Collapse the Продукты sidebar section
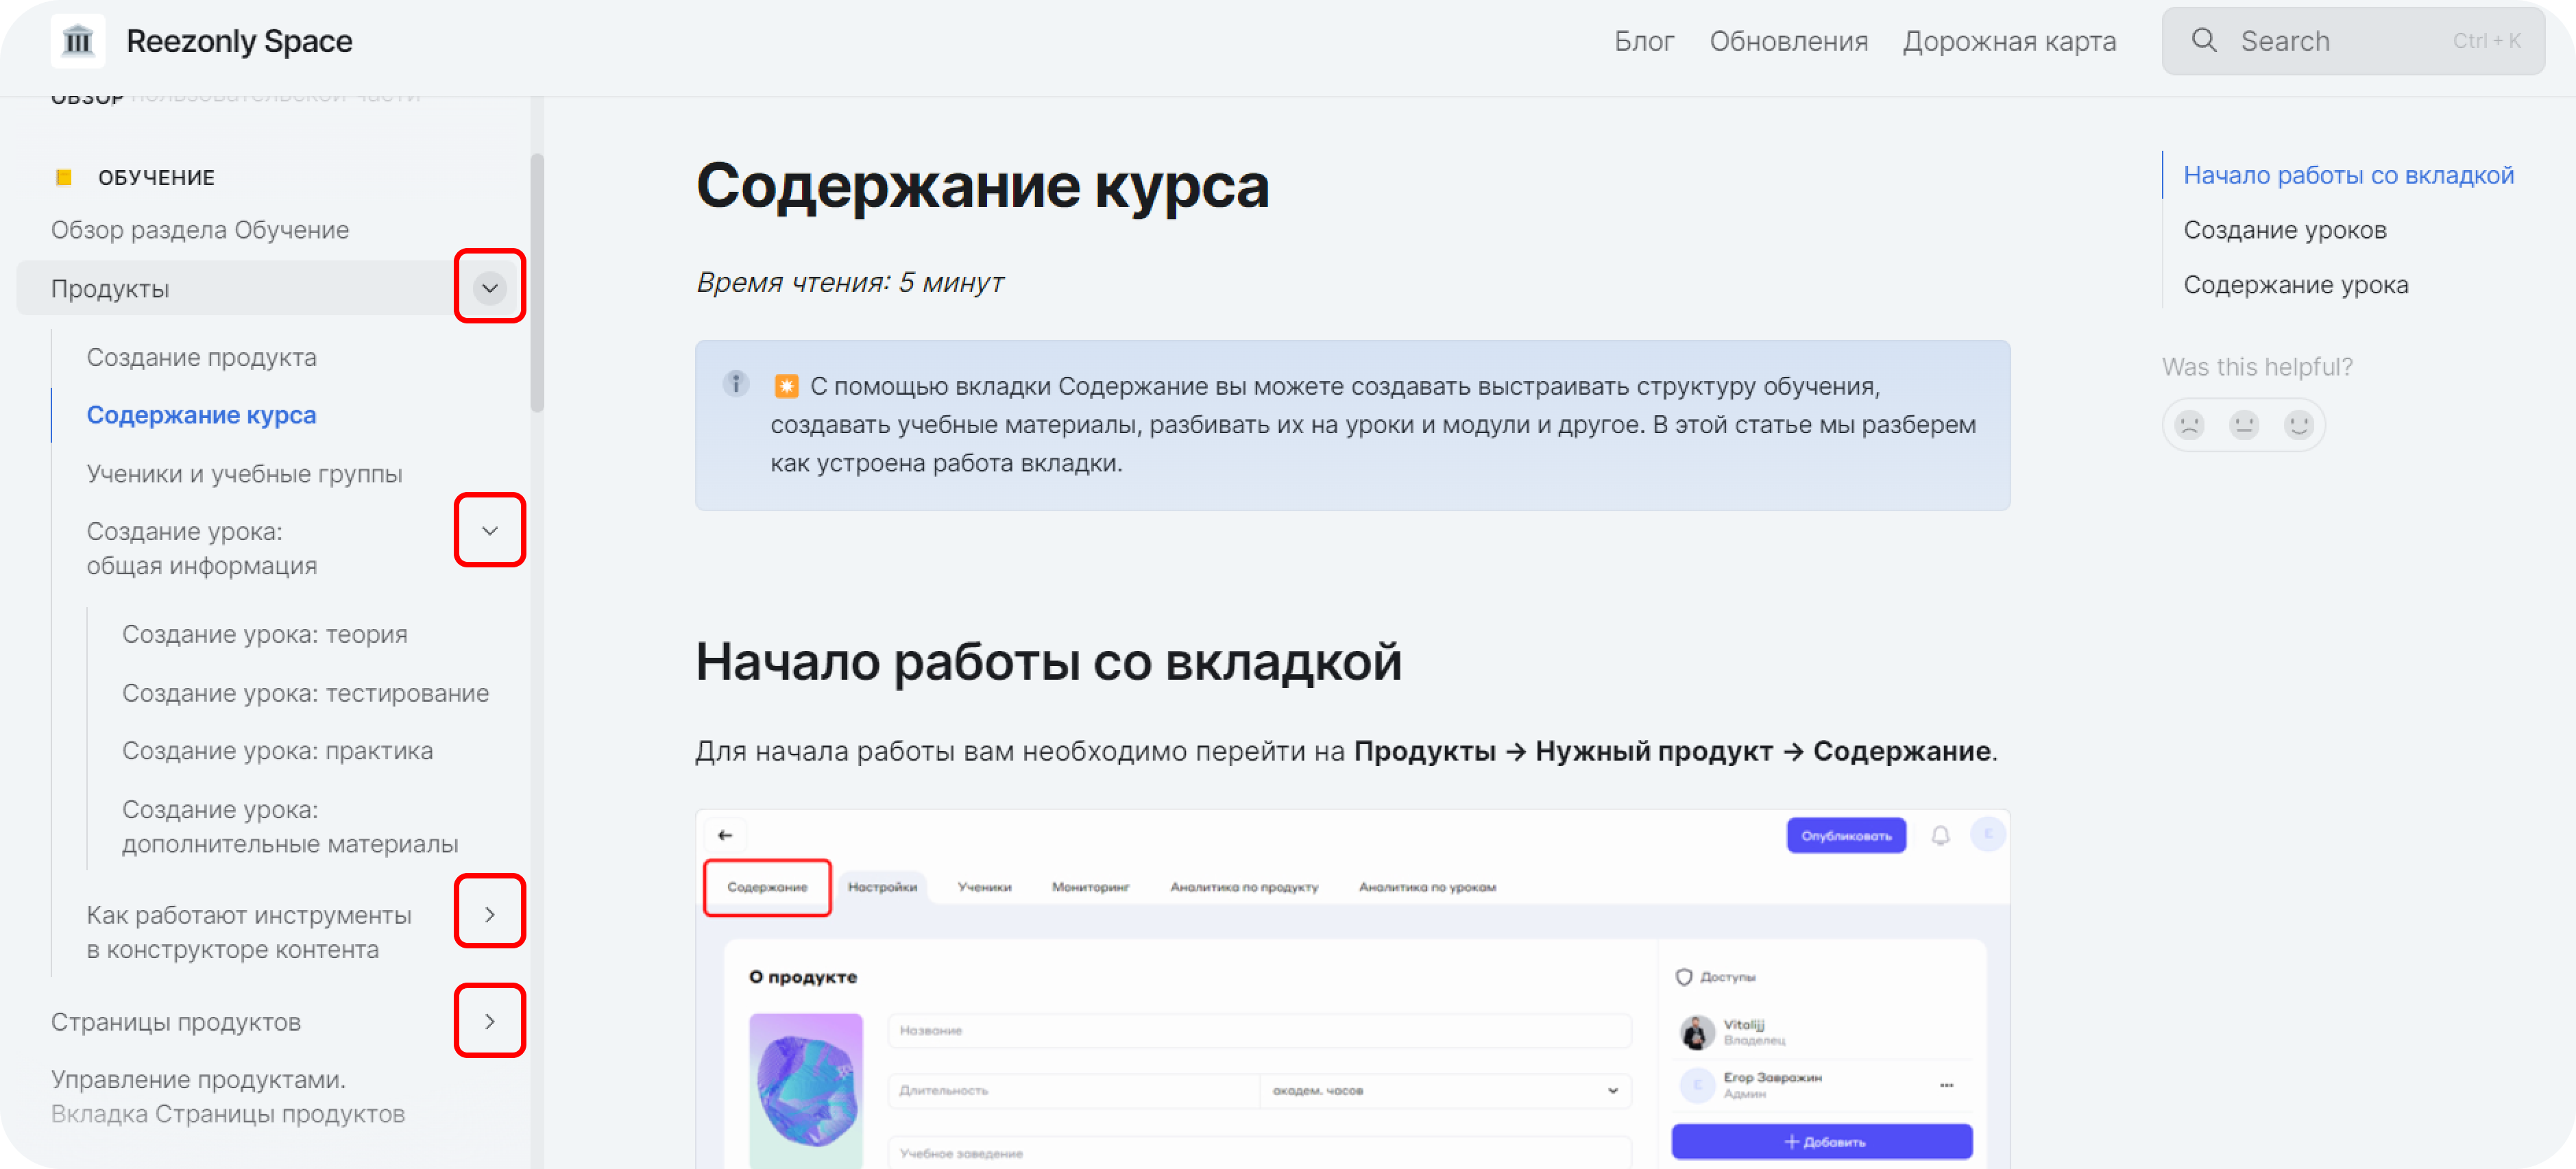Viewport: 2576px width, 1169px height. tap(489, 288)
